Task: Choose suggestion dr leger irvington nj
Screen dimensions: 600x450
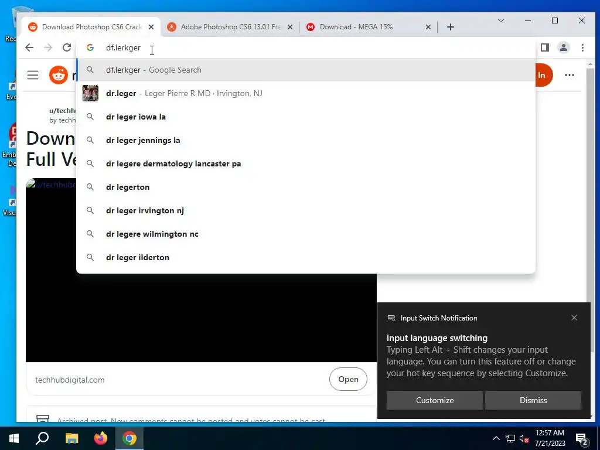Action: click(306, 210)
